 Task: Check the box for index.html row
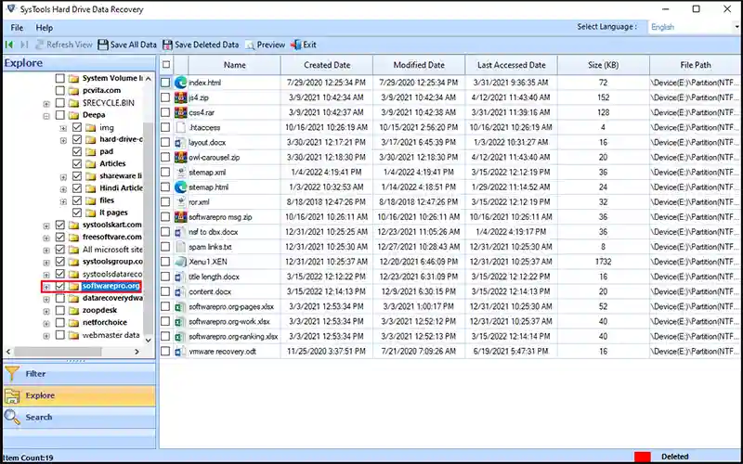[x=165, y=83]
